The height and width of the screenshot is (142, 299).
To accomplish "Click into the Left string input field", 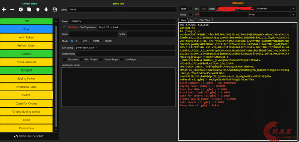I will pyautogui.click(x=126, y=47).
